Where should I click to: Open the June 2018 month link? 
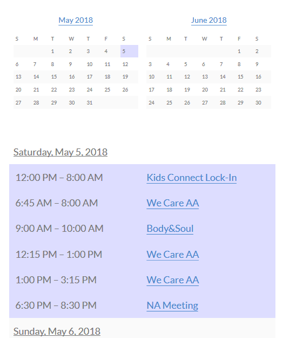(x=209, y=20)
